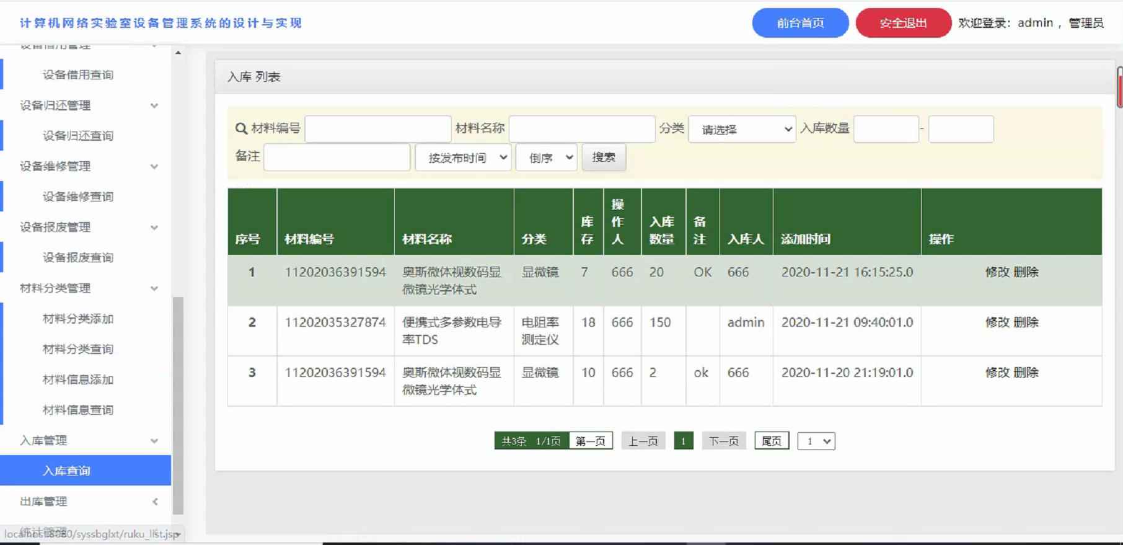The width and height of the screenshot is (1123, 545).
Task: Click the 安全退出 button
Action: [x=903, y=23]
